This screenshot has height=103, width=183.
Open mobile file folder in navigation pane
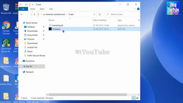click(32, 47)
